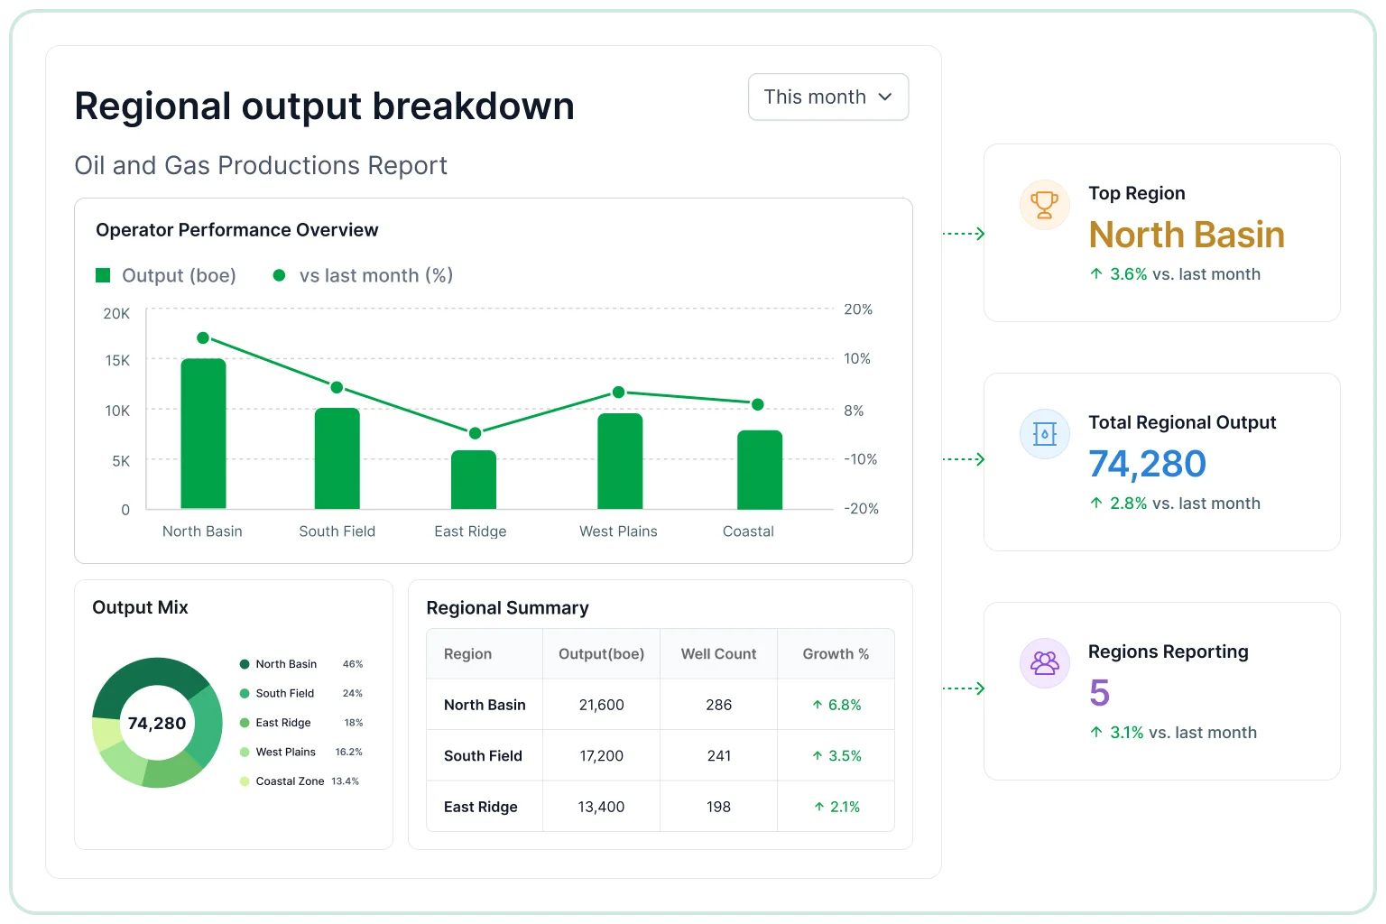Sort by the Well Count column header
Screen dimensions: 1386x924
click(x=718, y=654)
